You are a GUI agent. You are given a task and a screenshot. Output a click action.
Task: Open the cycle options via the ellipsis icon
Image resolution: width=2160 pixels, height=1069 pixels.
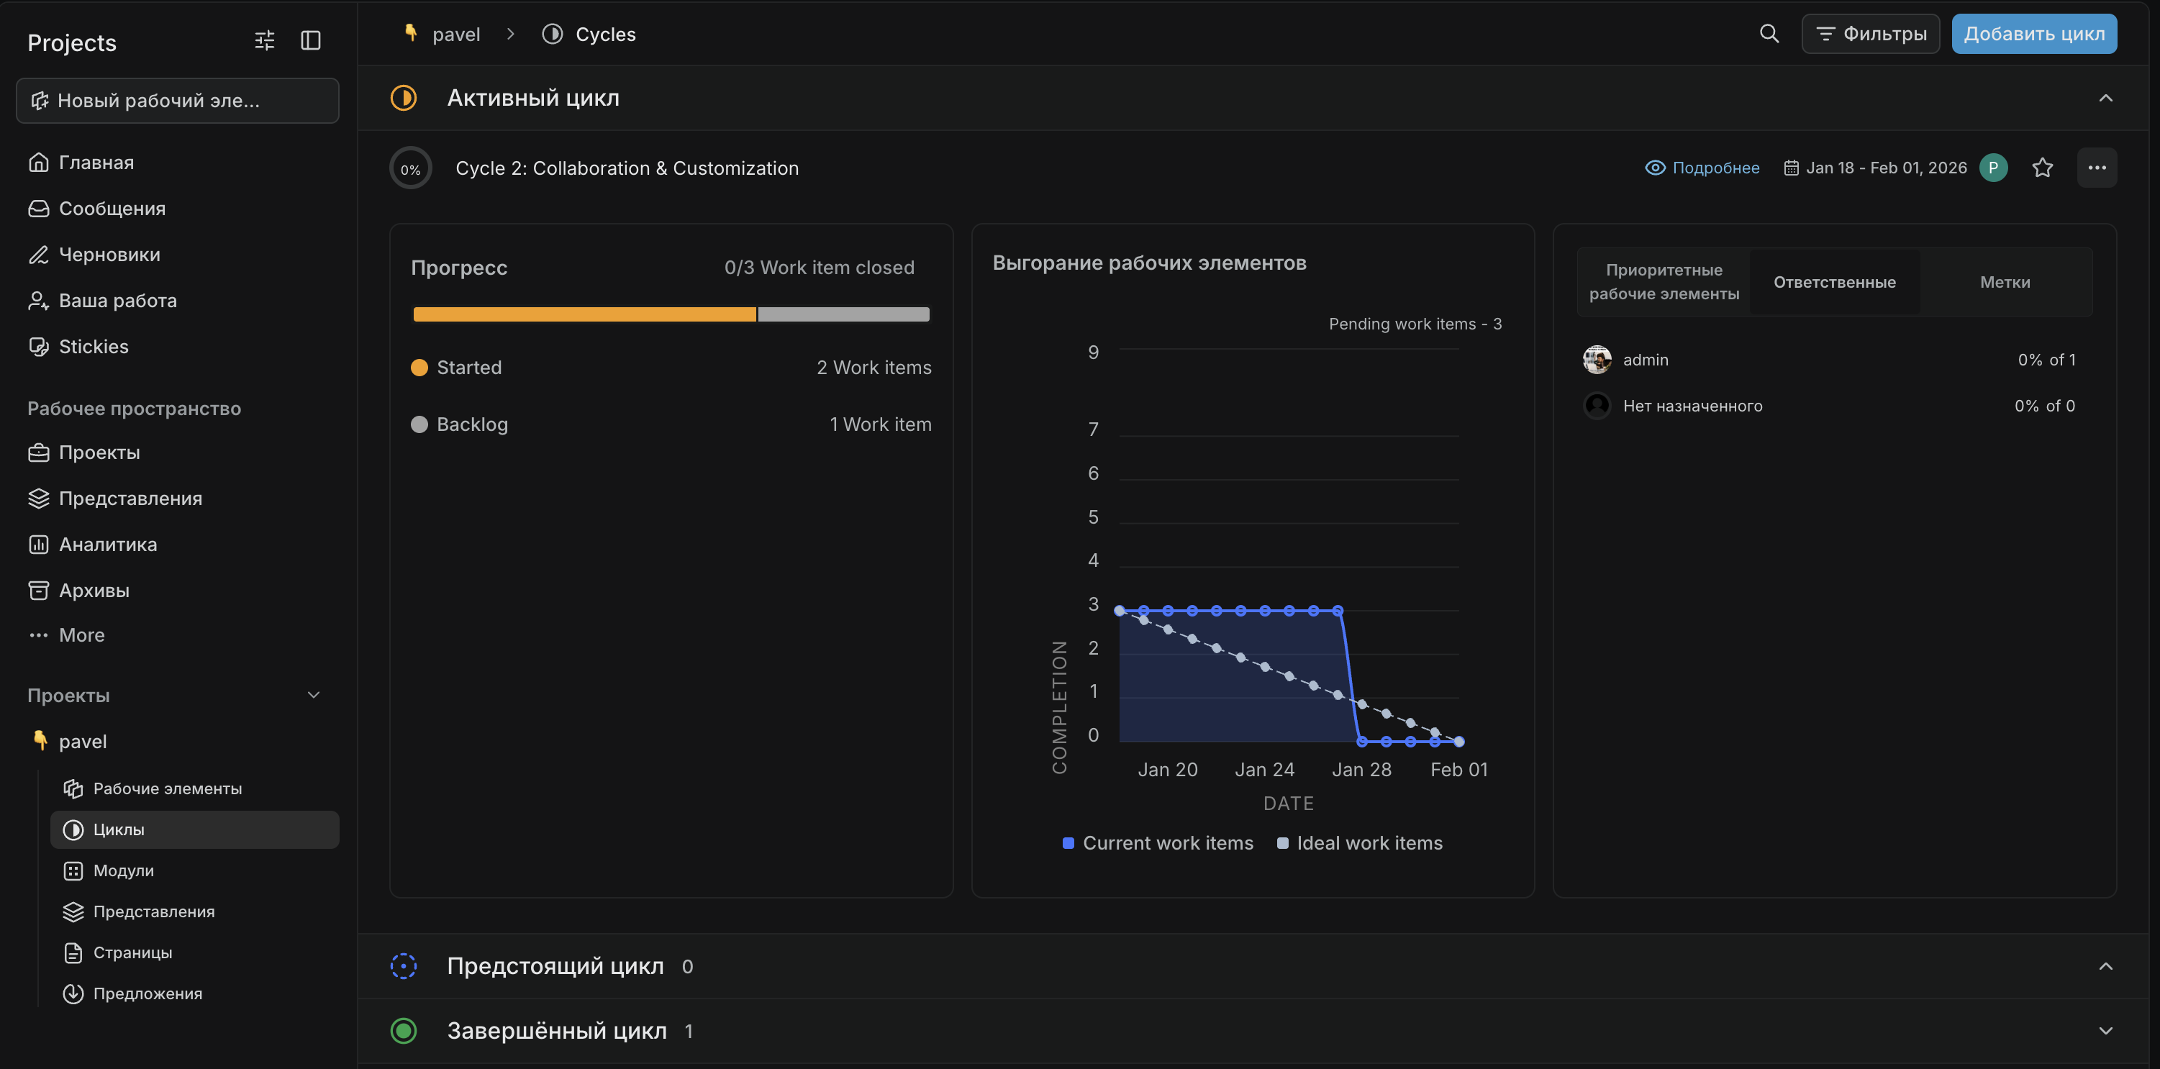click(2098, 167)
